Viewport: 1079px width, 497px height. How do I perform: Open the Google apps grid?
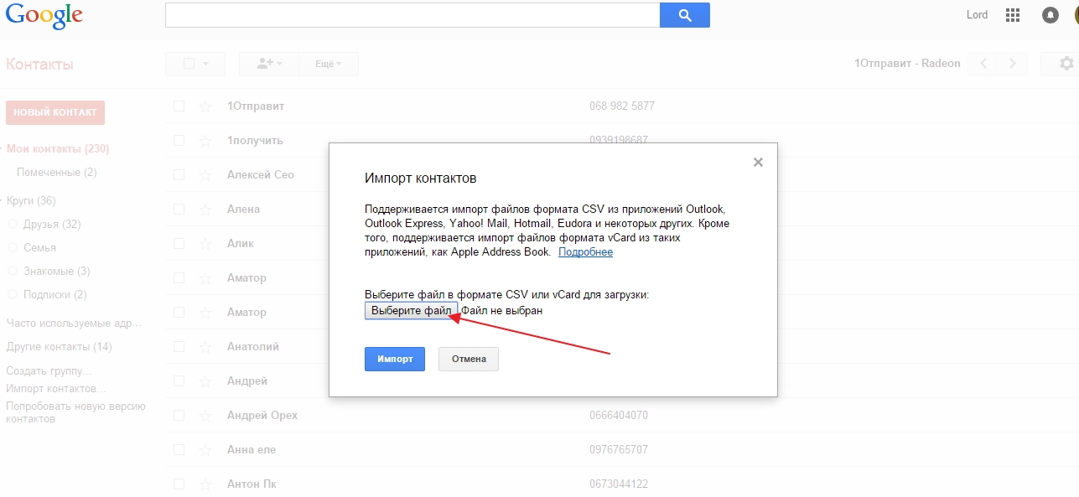[1012, 15]
